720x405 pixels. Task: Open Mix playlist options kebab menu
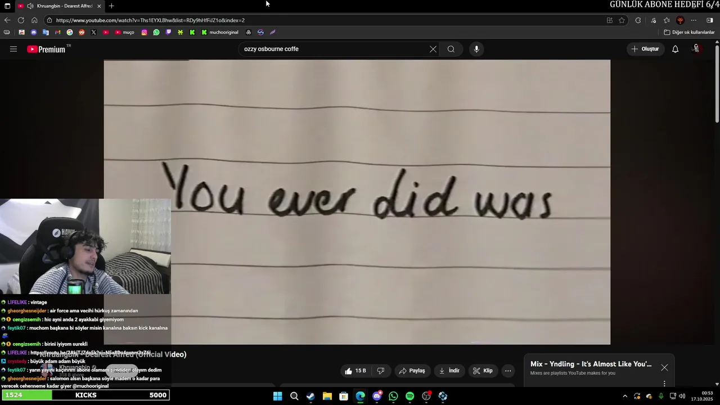tap(664, 384)
